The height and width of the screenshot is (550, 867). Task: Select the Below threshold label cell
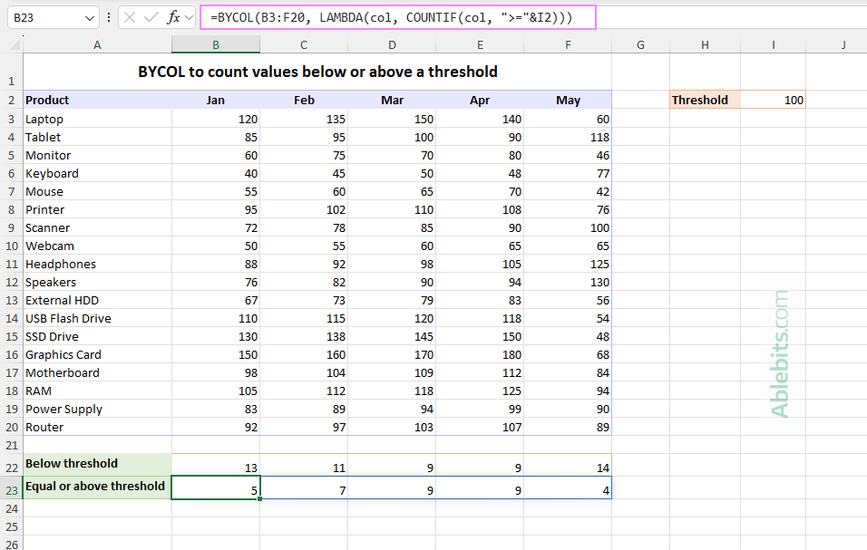[97, 463]
